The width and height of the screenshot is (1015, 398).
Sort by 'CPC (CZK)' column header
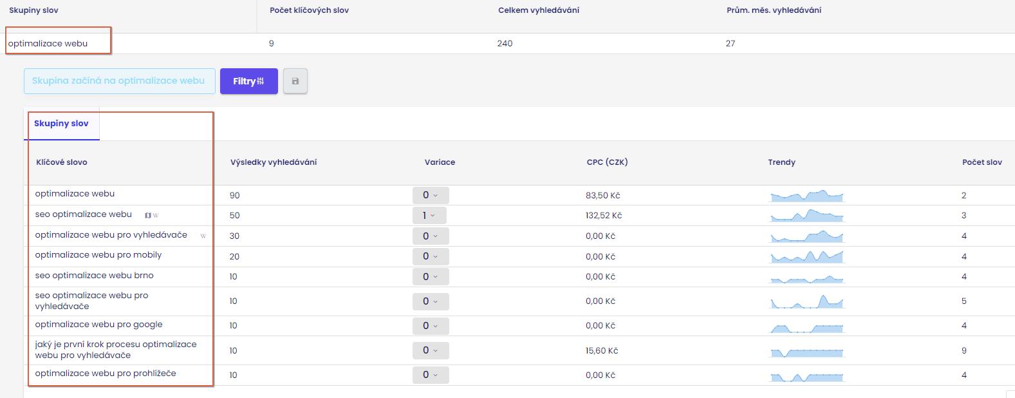(607, 162)
